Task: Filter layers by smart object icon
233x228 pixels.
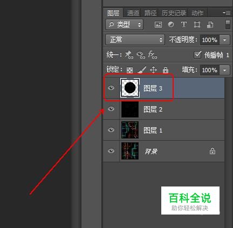Action: (210, 25)
